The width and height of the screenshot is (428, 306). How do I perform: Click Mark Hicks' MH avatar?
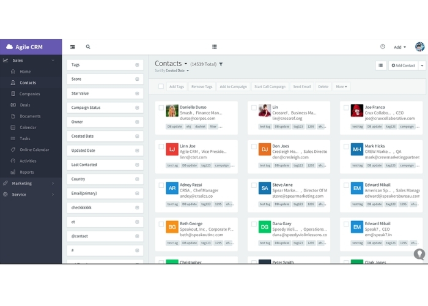click(x=357, y=149)
